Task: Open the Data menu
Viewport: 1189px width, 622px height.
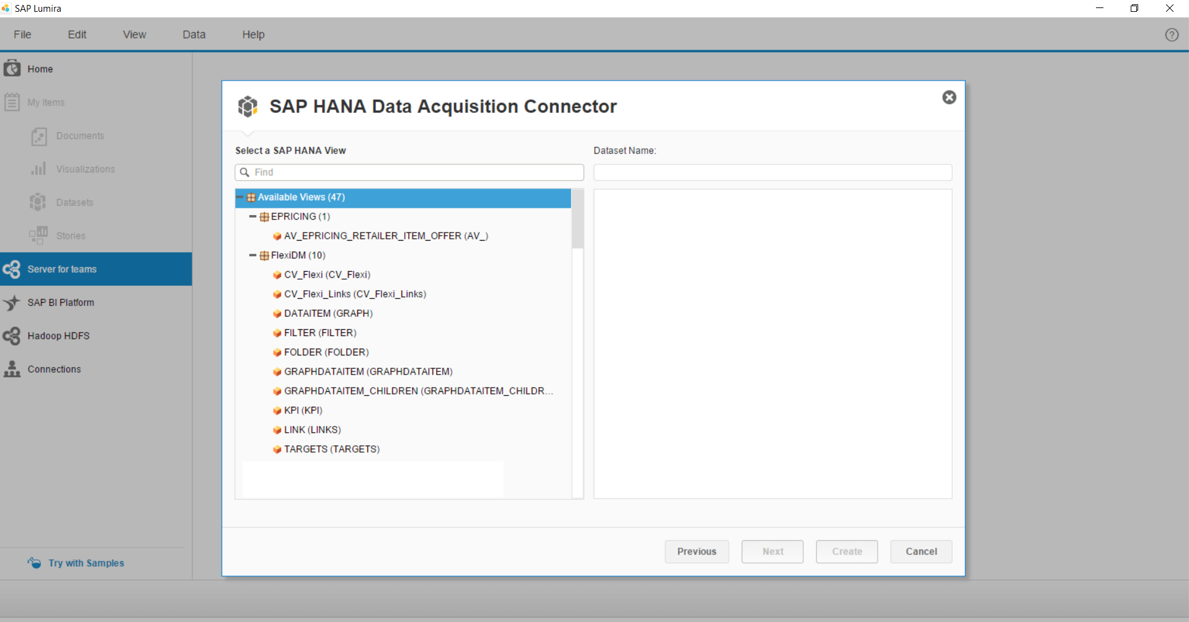Action: [194, 35]
